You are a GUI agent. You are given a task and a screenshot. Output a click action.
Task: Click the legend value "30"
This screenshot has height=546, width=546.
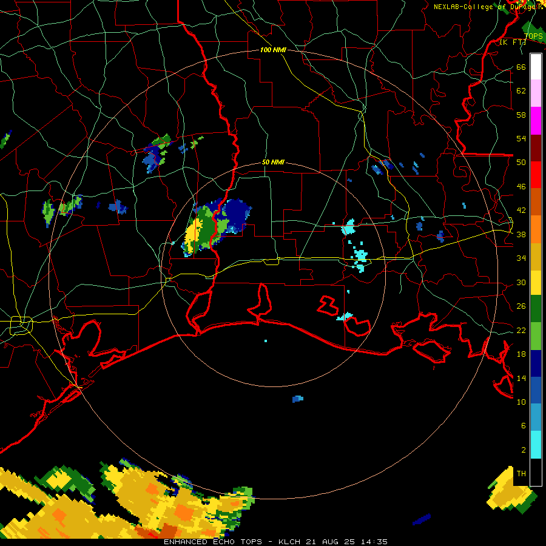click(x=521, y=282)
